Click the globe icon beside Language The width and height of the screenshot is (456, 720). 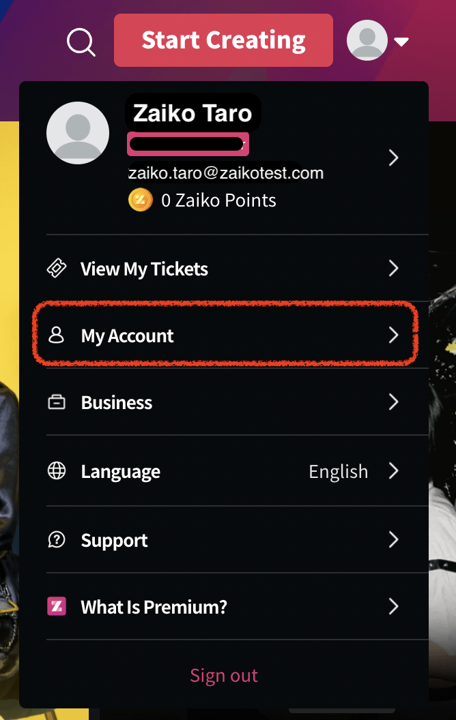57,470
